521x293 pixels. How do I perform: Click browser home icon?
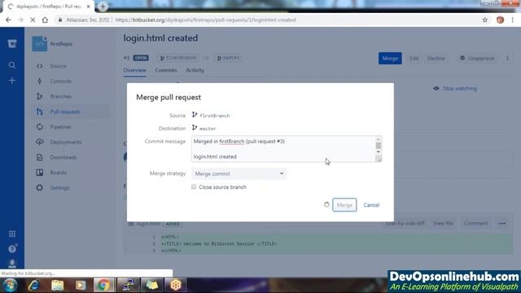pos(45,20)
